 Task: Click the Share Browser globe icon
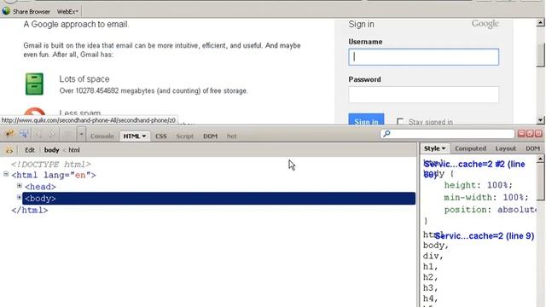(x=6, y=11)
